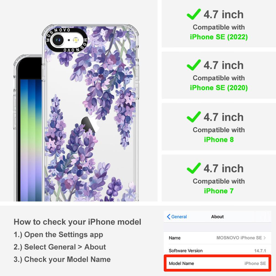
Task: Click the green checkmark beside iPhone SE (2022)
Action: pyautogui.click(x=194, y=14)
